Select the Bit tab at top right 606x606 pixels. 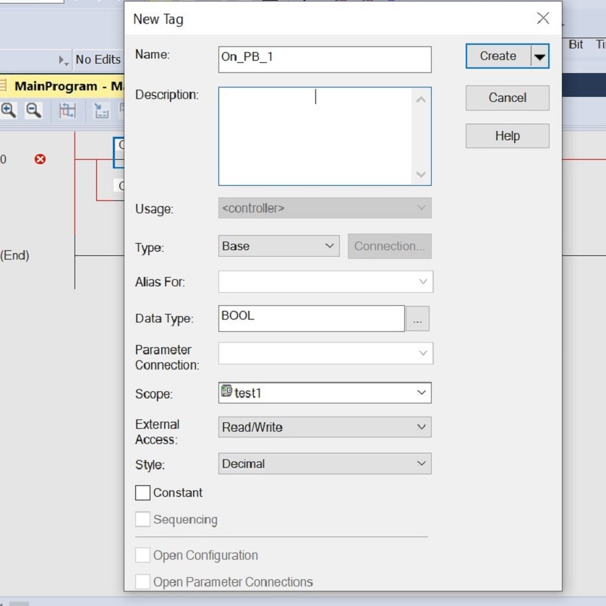tap(576, 44)
